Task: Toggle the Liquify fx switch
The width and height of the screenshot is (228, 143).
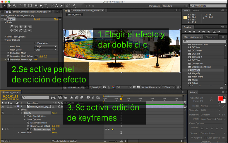Action: tap(5, 19)
